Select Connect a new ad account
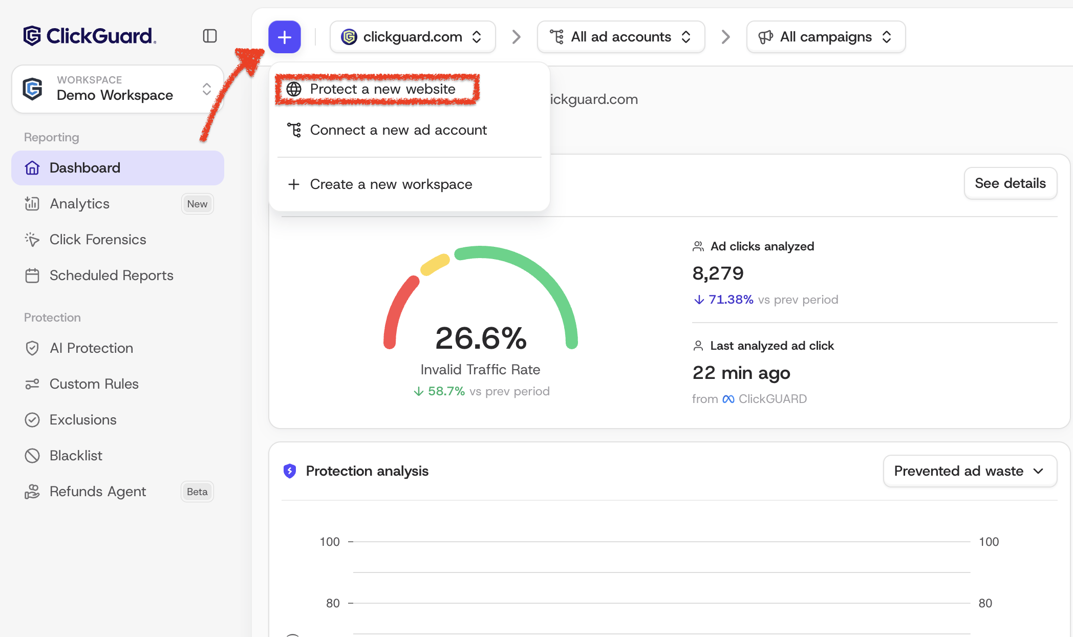The height and width of the screenshot is (637, 1073). coord(410,130)
